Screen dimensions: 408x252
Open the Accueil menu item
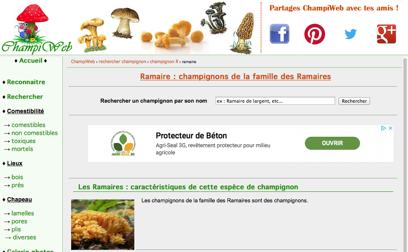point(31,61)
